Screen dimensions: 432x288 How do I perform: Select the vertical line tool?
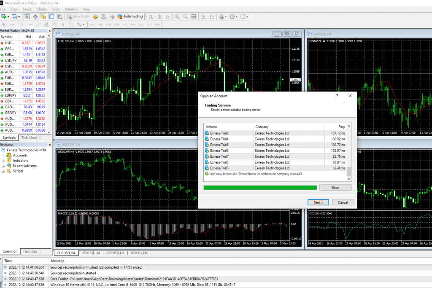22,24
